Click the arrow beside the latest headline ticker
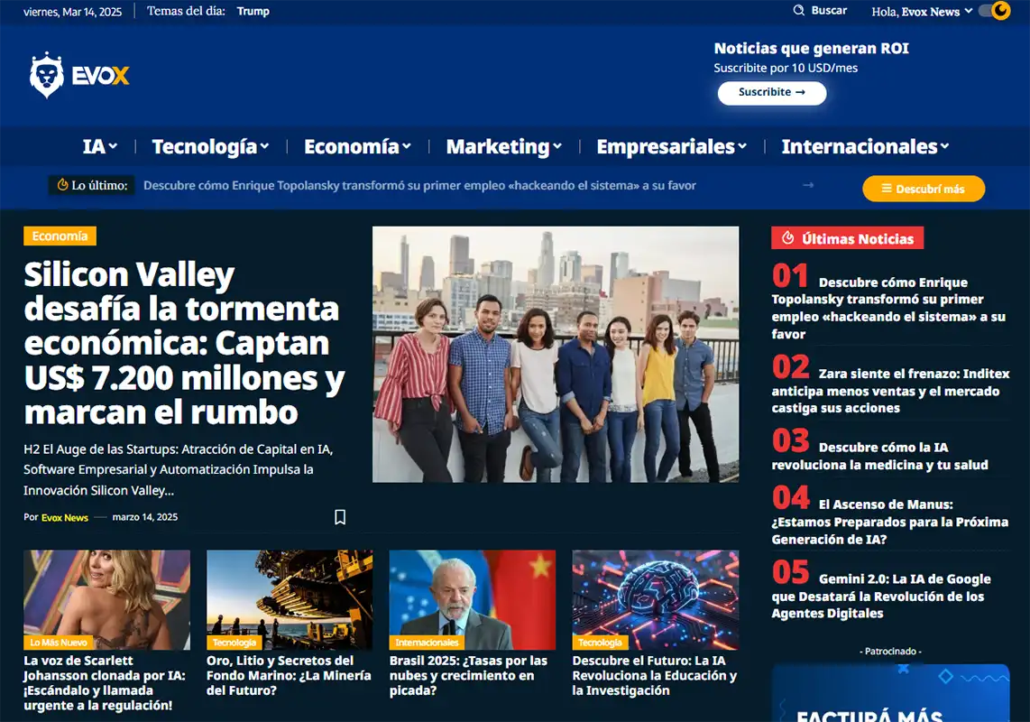 [x=808, y=185]
